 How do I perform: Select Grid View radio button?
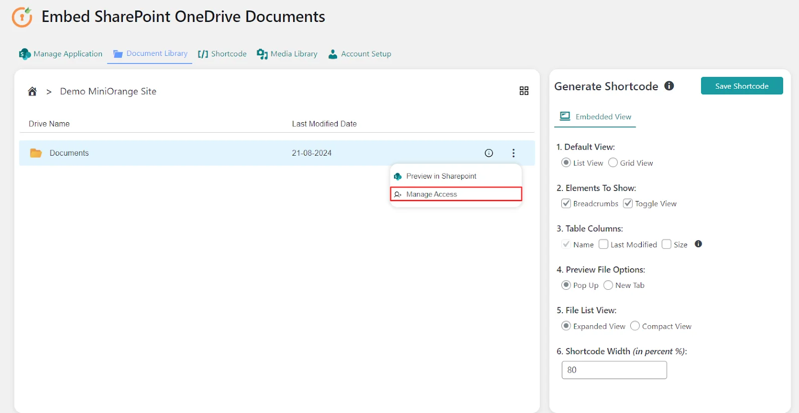(613, 163)
